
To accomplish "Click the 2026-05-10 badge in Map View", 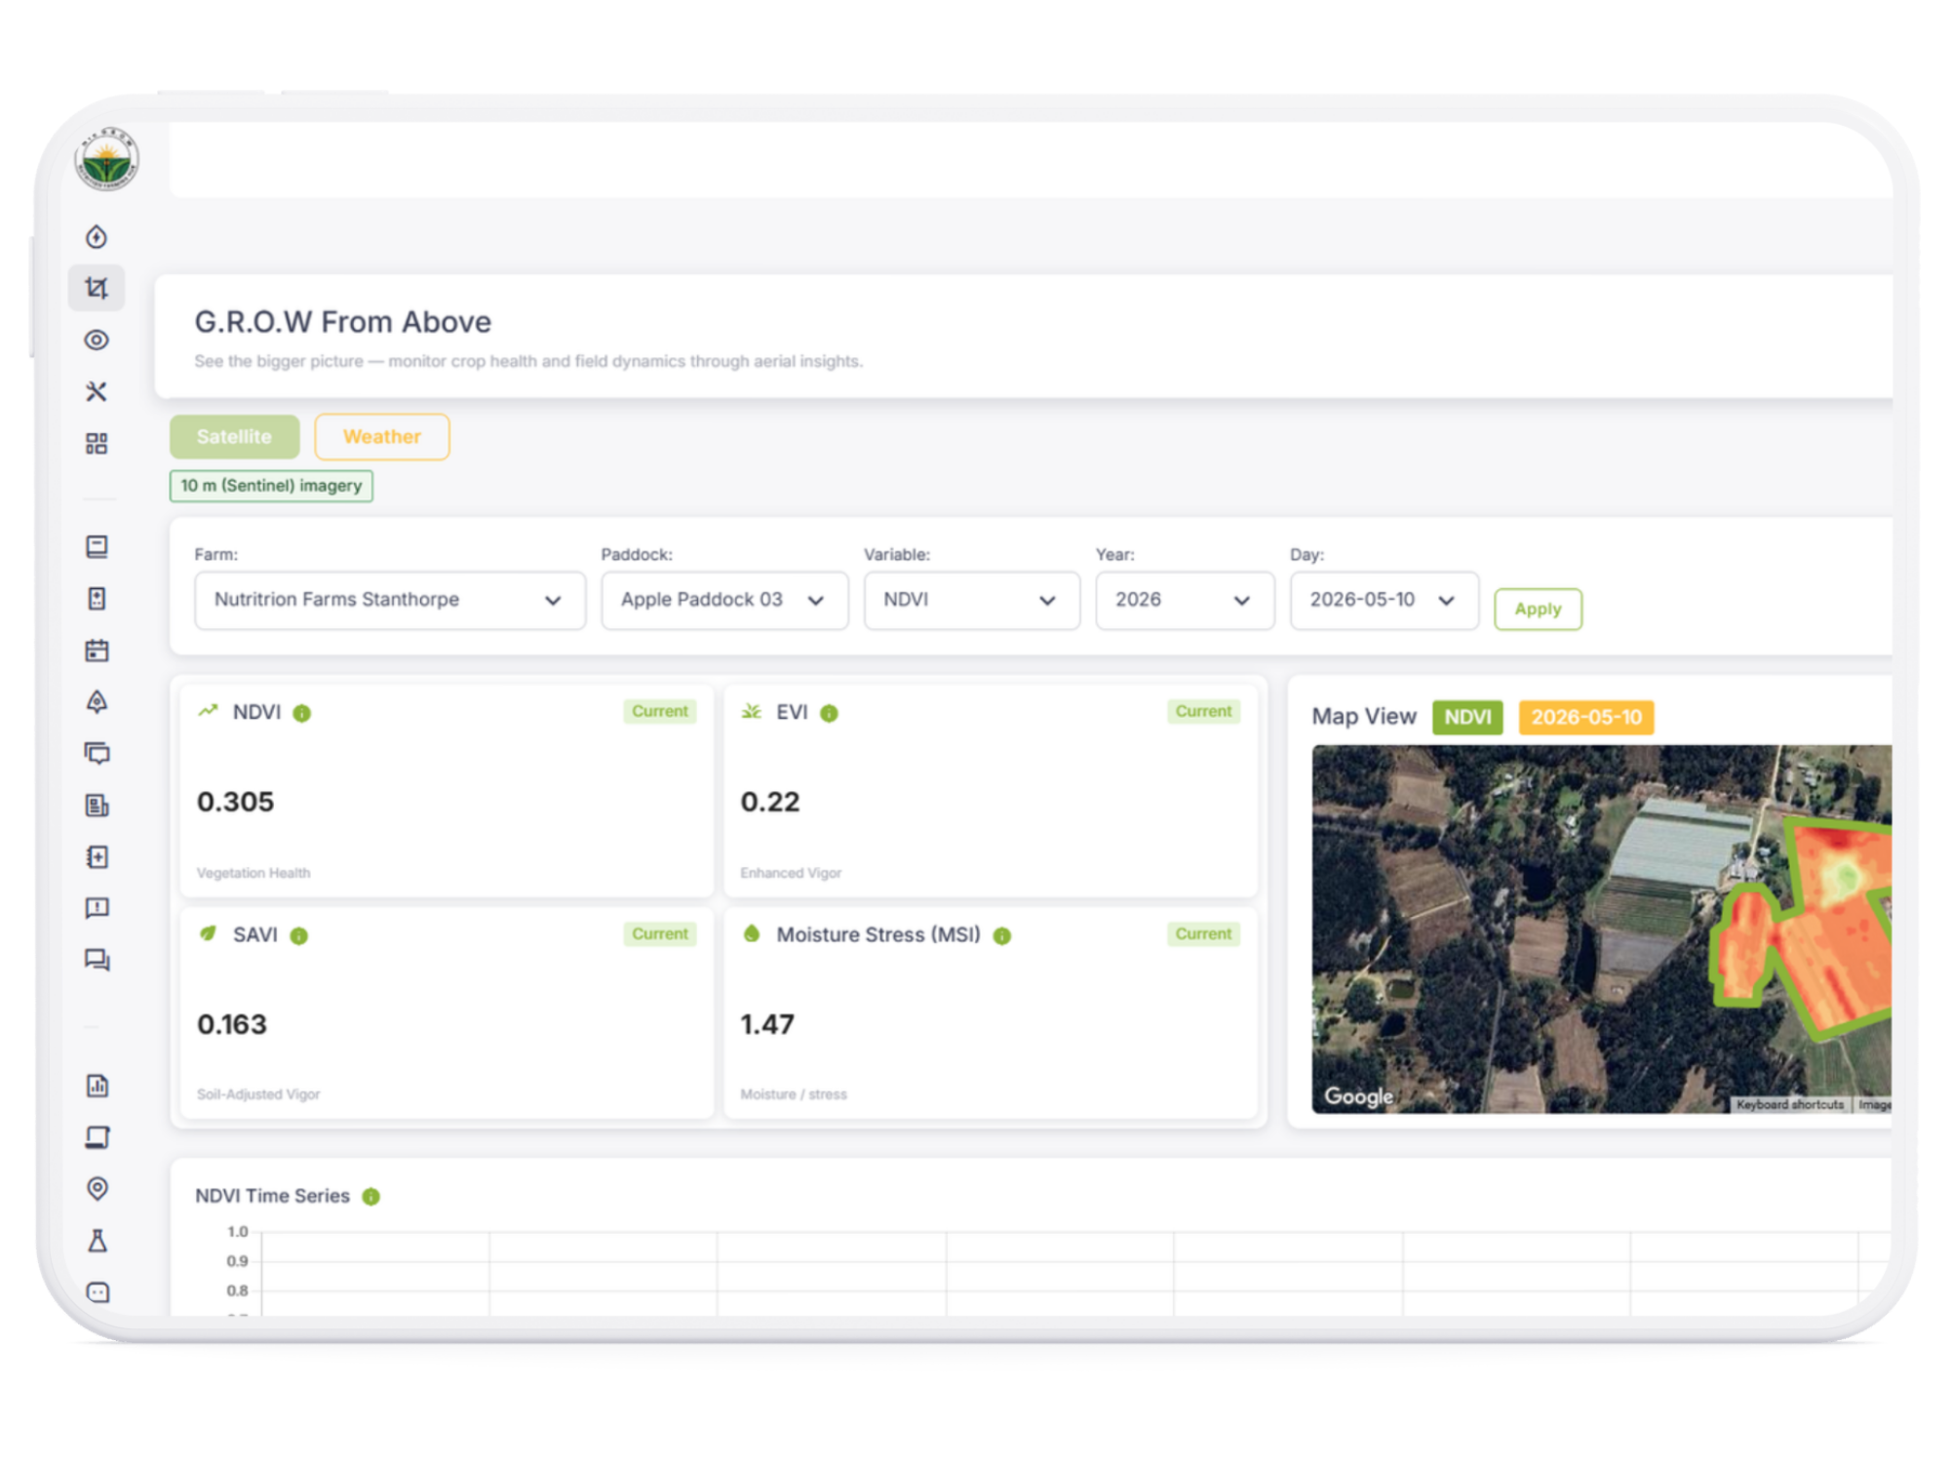I will (1586, 718).
